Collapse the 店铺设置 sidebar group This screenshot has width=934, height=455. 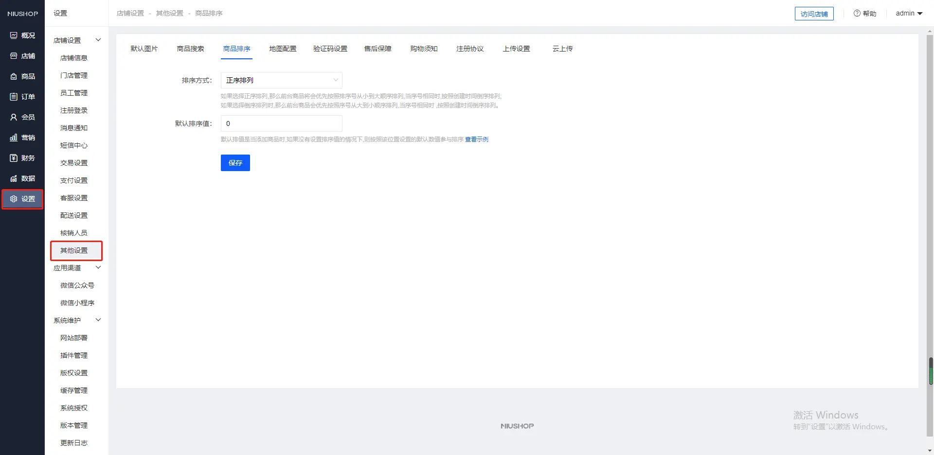(x=98, y=40)
